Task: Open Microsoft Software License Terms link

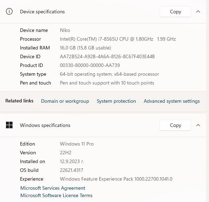Action: pos(56,195)
